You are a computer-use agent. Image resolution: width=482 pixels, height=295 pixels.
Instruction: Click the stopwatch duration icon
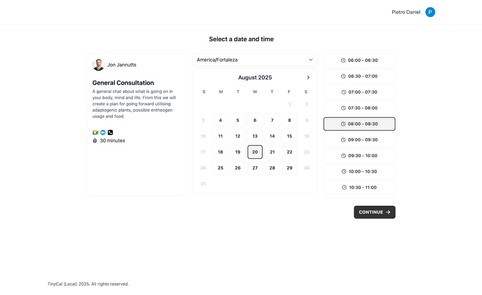coord(95,140)
